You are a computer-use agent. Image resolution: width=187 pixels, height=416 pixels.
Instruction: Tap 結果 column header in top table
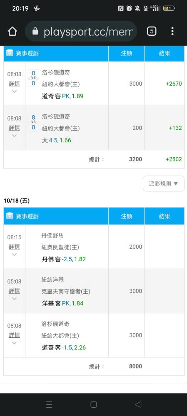pos(165,53)
